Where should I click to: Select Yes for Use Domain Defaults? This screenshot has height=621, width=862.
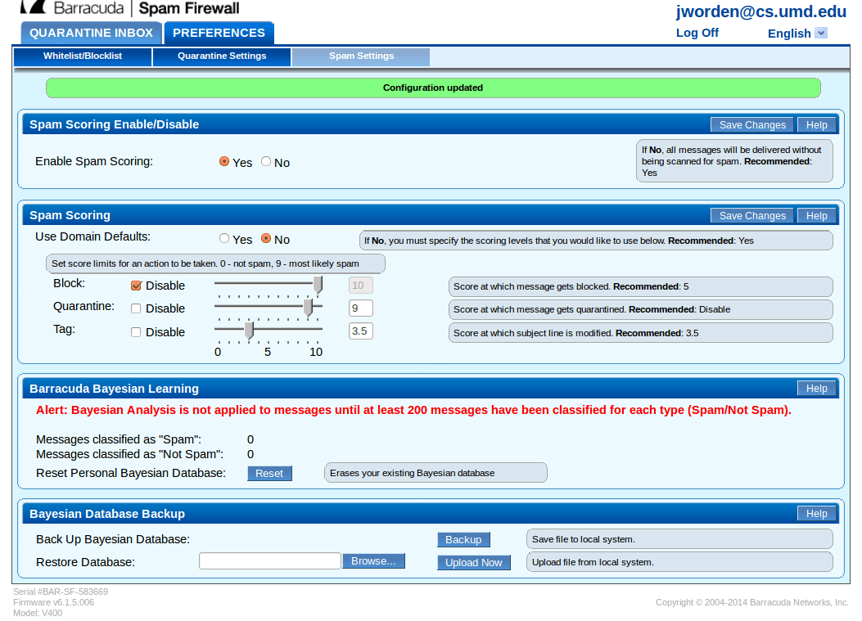[x=223, y=238]
